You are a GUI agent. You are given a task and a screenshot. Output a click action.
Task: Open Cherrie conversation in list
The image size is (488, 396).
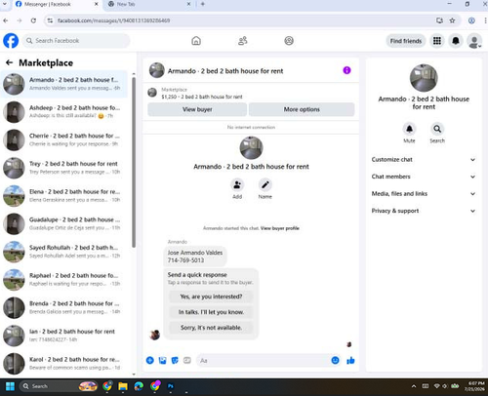[63, 139]
